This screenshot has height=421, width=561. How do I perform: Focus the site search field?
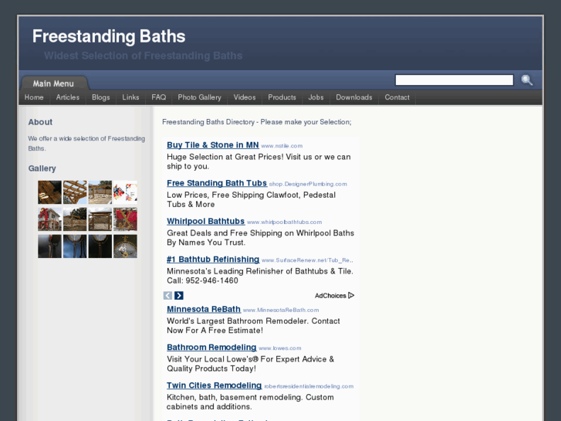coord(454,80)
